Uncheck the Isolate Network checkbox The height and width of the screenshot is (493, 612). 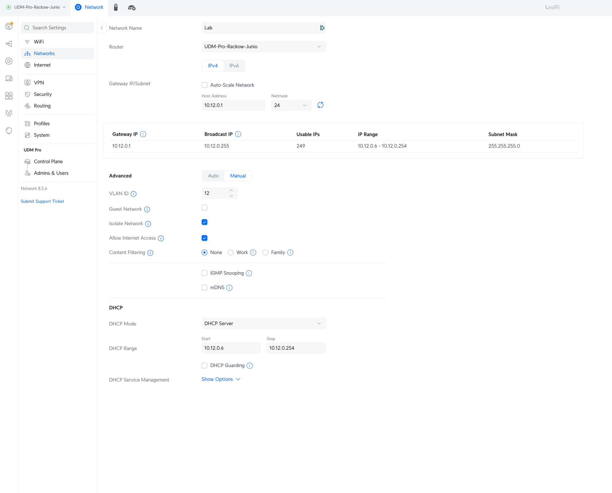pyautogui.click(x=204, y=222)
